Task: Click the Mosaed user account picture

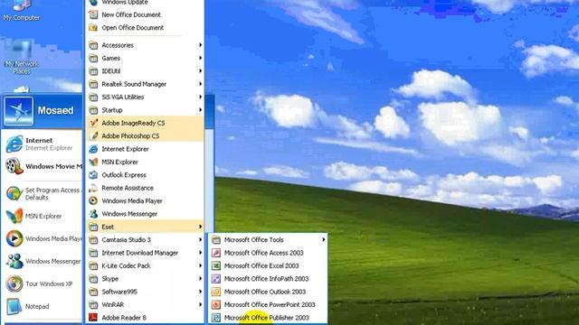Action: click(18, 111)
